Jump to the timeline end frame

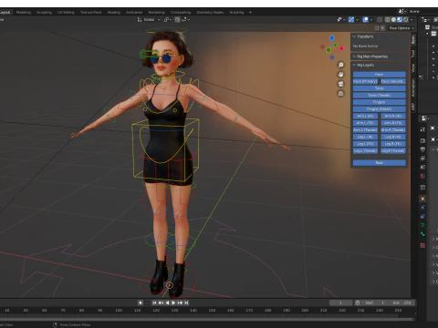(186, 302)
